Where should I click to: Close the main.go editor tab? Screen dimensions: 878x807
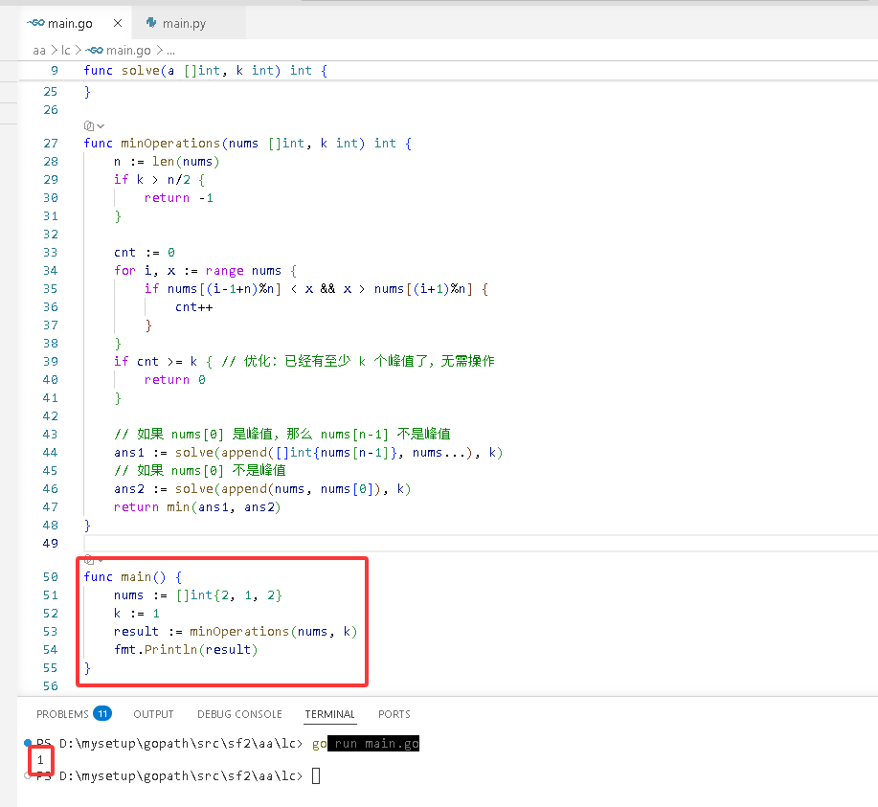click(118, 23)
